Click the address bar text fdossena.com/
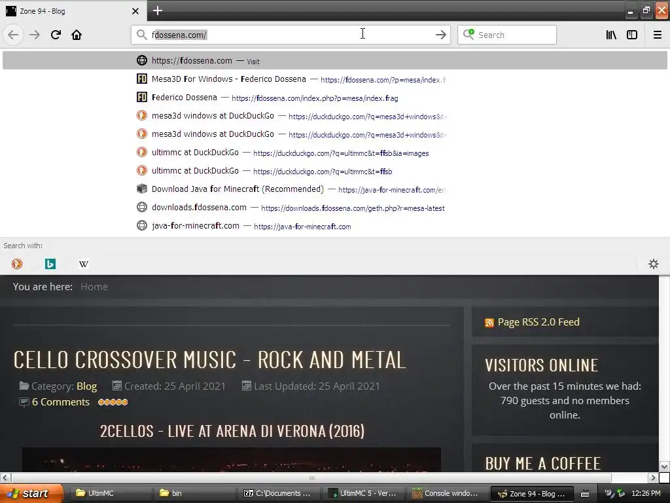 tap(179, 35)
